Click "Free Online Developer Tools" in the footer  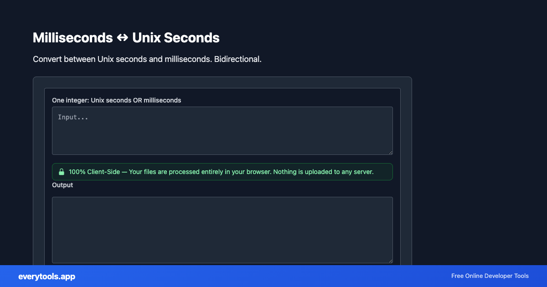490,276
